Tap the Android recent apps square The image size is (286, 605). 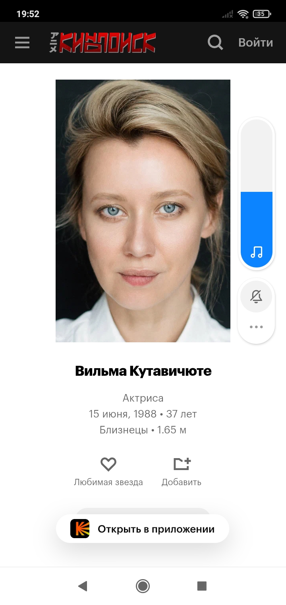pos(202,586)
